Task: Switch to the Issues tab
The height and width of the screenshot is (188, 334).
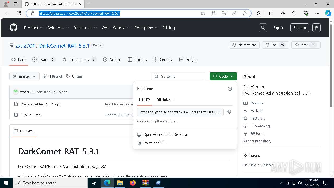Action: point(44,60)
